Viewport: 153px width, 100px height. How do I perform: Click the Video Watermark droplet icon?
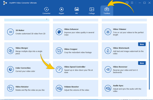pyautogui.click(x=108, y=51)
